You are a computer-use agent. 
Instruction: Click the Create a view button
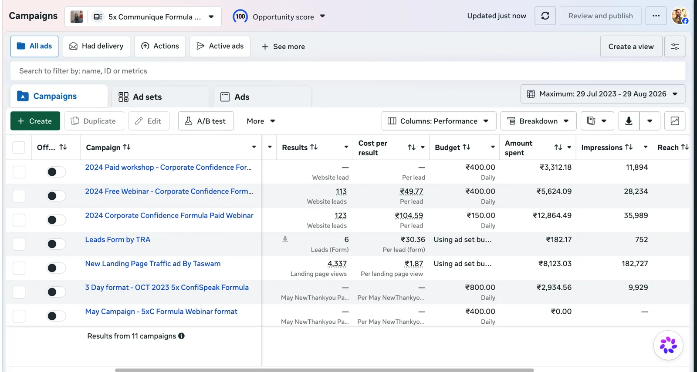pyautogui.click(x=631, y=47)
